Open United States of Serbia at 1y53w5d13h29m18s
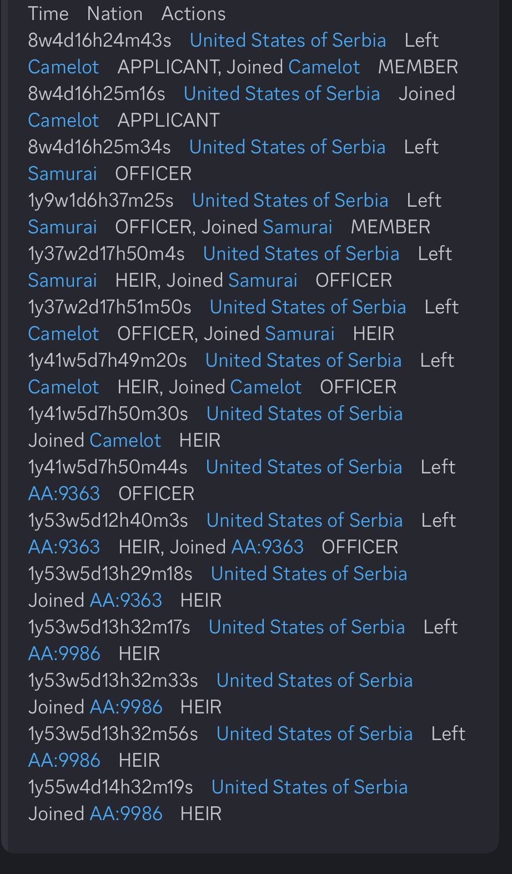Screen dimensions: 512x874 click(x=309, y=574)
